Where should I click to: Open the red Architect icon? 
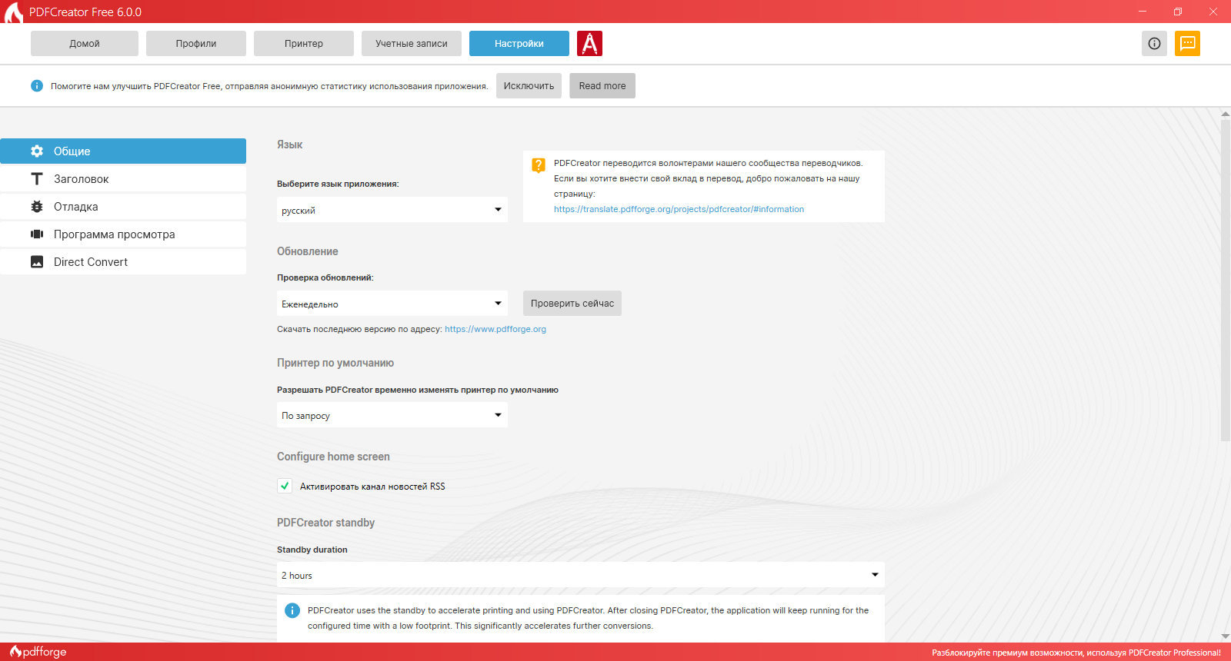coord(589,43)
